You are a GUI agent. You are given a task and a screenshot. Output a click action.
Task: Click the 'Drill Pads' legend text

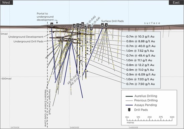pos(141,110)
